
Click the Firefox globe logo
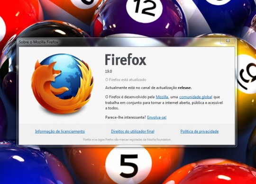63,84
